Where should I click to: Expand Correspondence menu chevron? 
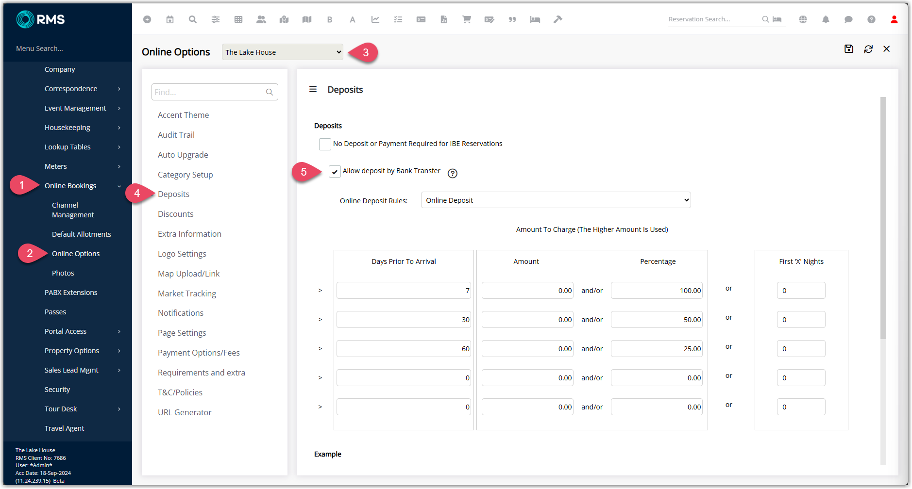[x=119, y=89]
